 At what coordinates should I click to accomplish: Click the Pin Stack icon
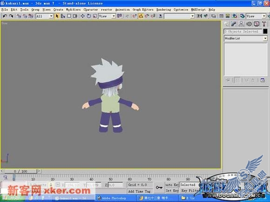click(228, 80)
